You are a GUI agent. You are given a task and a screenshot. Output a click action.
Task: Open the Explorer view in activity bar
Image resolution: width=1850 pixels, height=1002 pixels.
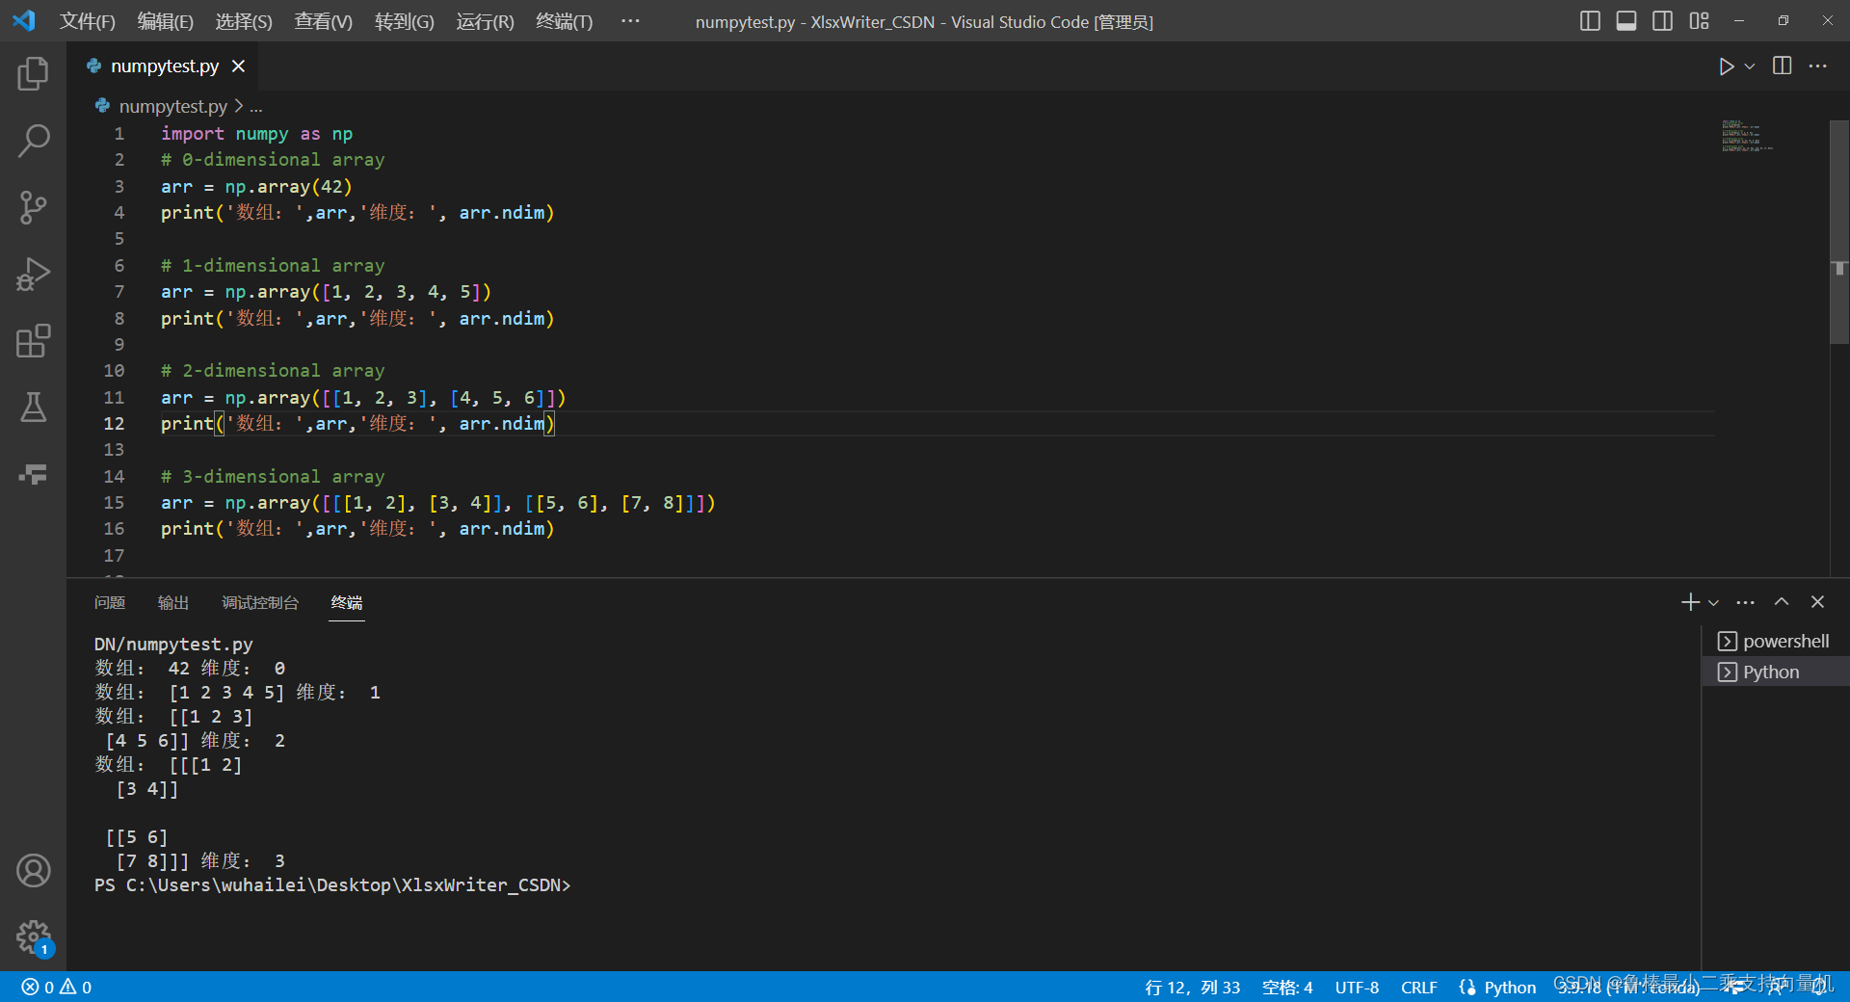[33, 74]
